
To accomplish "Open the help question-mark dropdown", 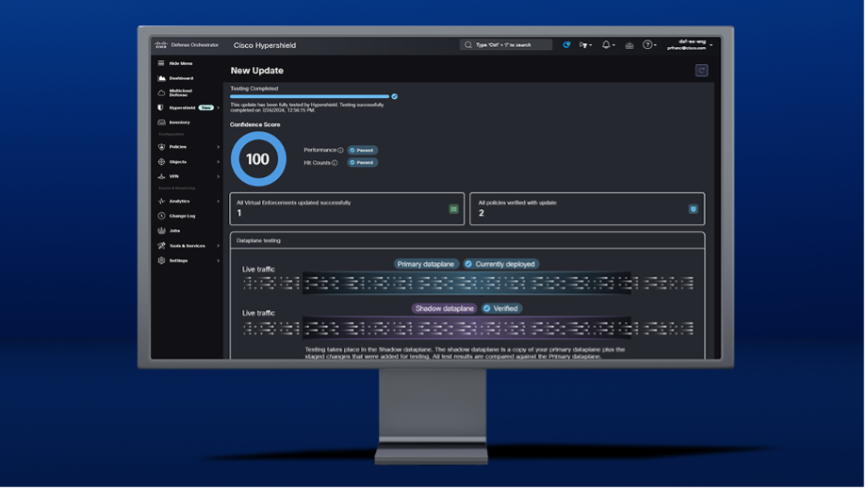I will click(x=649, y=45).
